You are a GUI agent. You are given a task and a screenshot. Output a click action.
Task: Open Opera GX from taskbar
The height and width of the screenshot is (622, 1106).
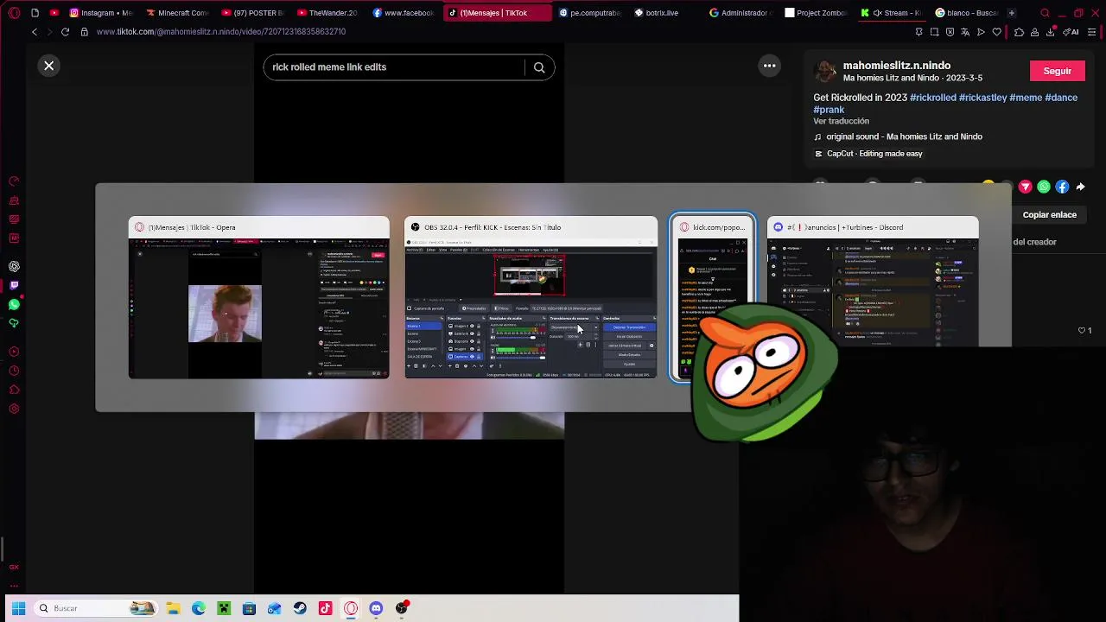tap(351, 608)
